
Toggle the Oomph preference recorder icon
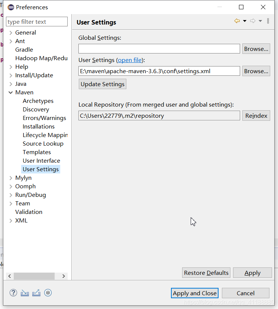[x=48, y=293]
